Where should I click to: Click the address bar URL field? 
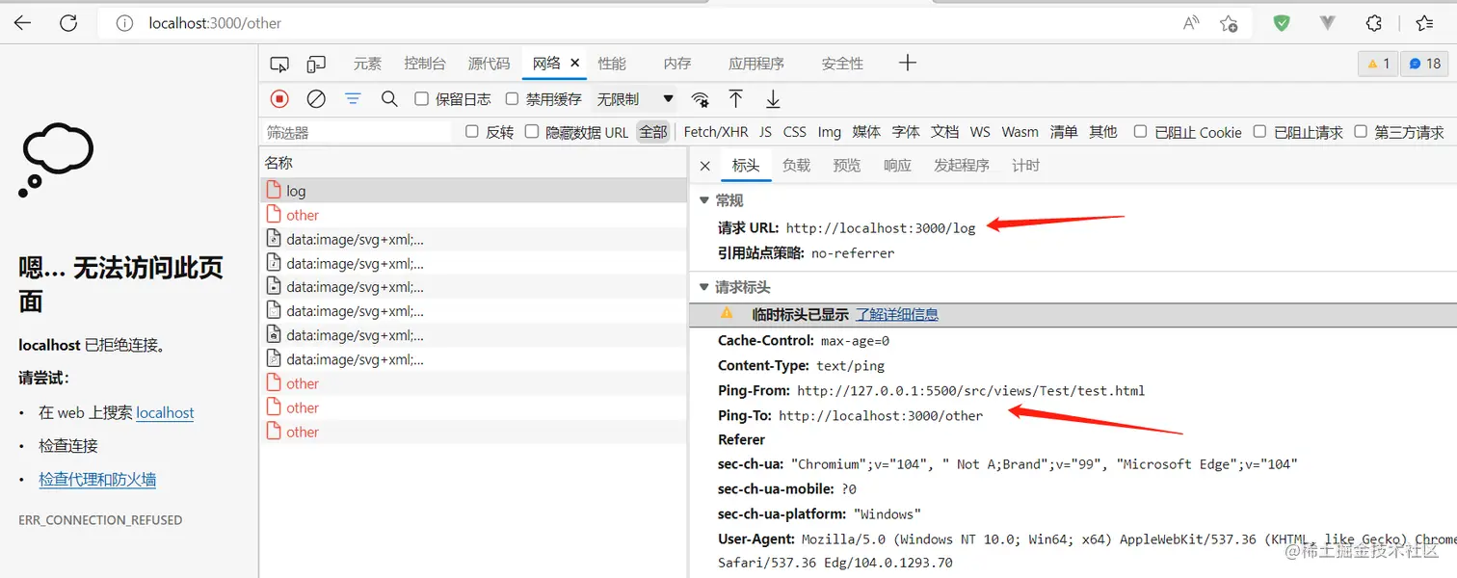(636, 23)
